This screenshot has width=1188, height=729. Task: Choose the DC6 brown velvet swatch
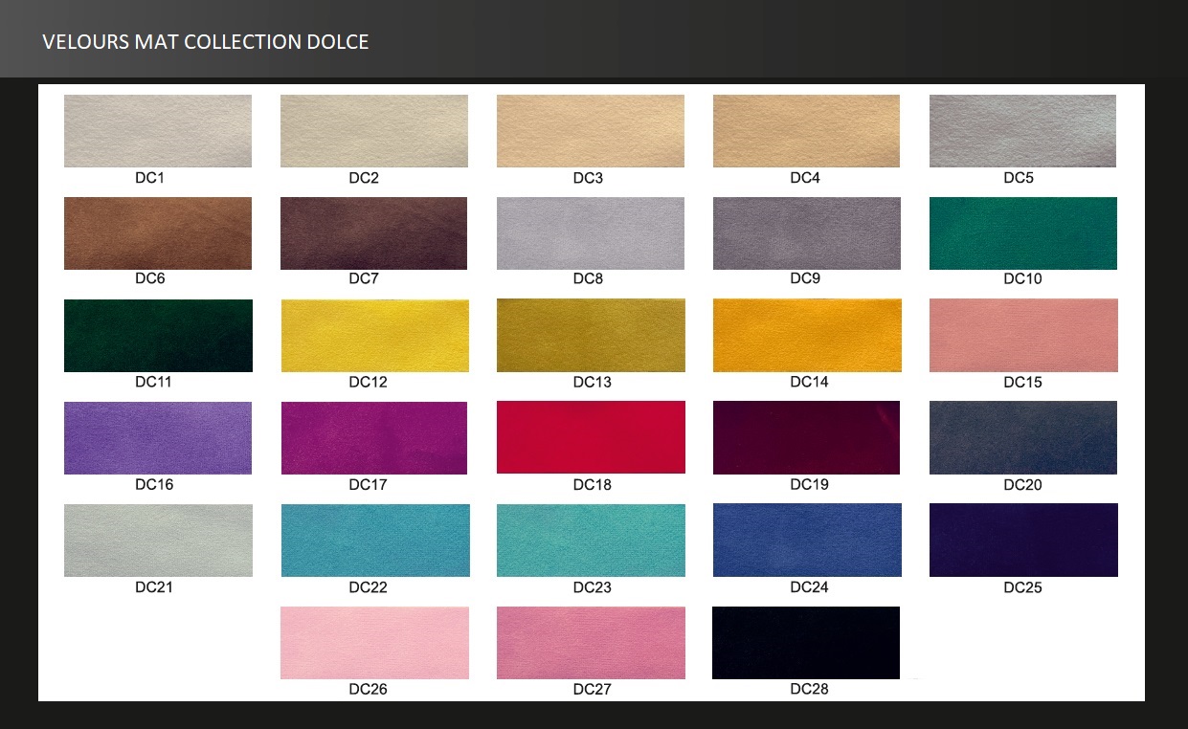pyautogui.click(x=158, y=233)
